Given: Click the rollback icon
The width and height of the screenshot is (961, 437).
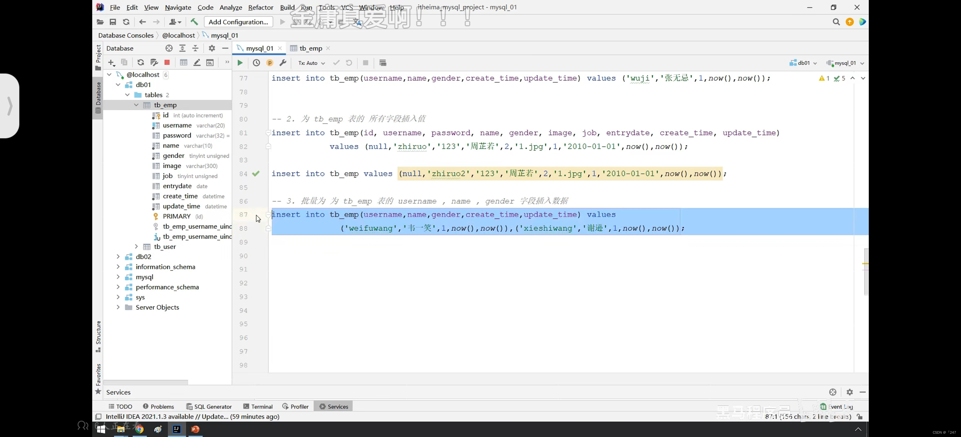Looking at the screenshot, I should coord(349,63).
